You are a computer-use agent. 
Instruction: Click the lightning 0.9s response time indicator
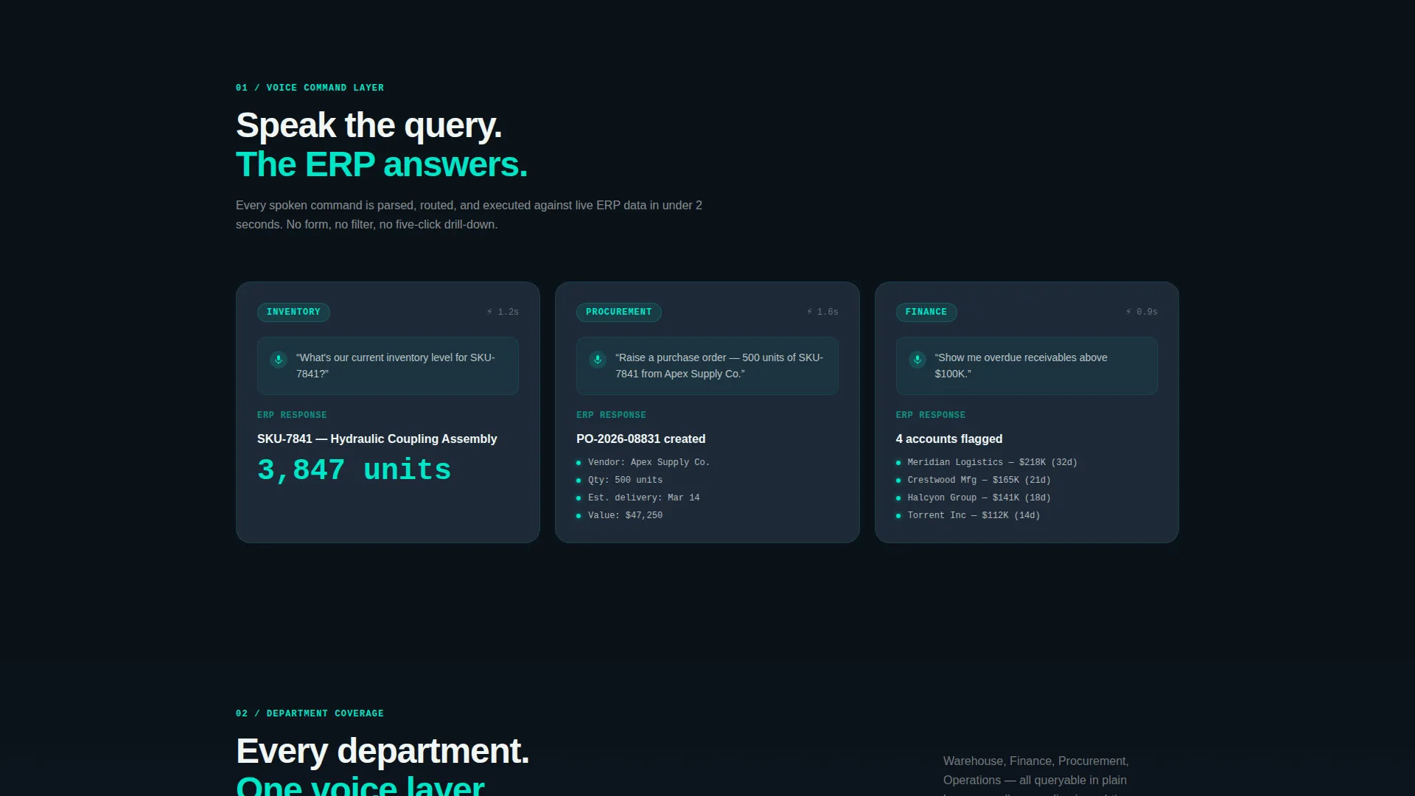click(1142, 313)
